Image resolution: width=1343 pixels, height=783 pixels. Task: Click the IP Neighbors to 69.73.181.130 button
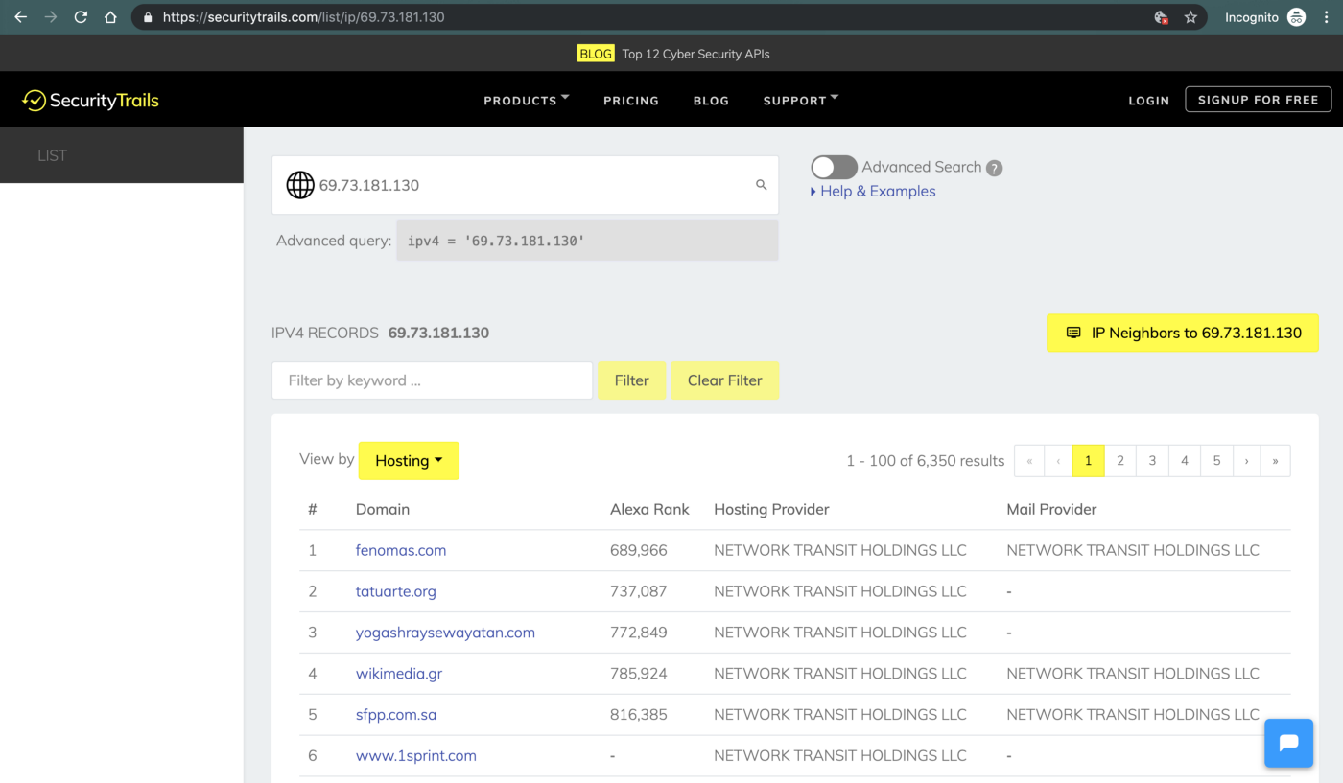[1183, 334]
